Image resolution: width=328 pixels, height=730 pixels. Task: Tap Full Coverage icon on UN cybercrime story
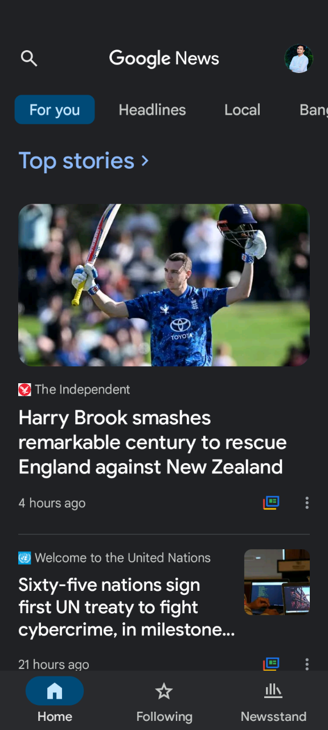(x=271, y=664)
